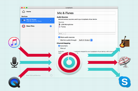Open the Built-in Output dropdown

[85, 40]
